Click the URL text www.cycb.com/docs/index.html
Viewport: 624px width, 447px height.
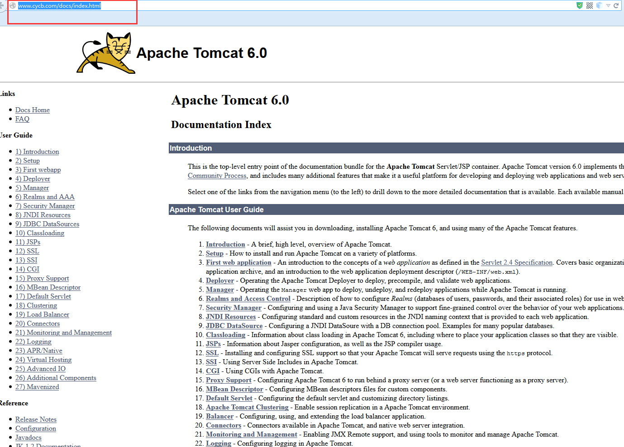pyautogui.click(x=59, y=6)
